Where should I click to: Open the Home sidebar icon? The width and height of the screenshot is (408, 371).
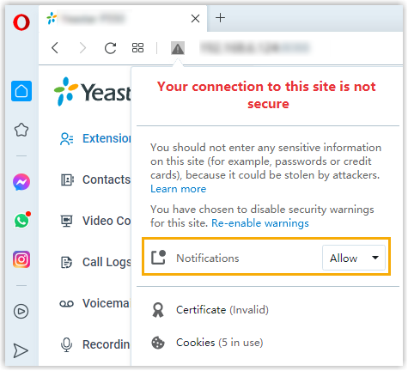click(x=21, y=91)
